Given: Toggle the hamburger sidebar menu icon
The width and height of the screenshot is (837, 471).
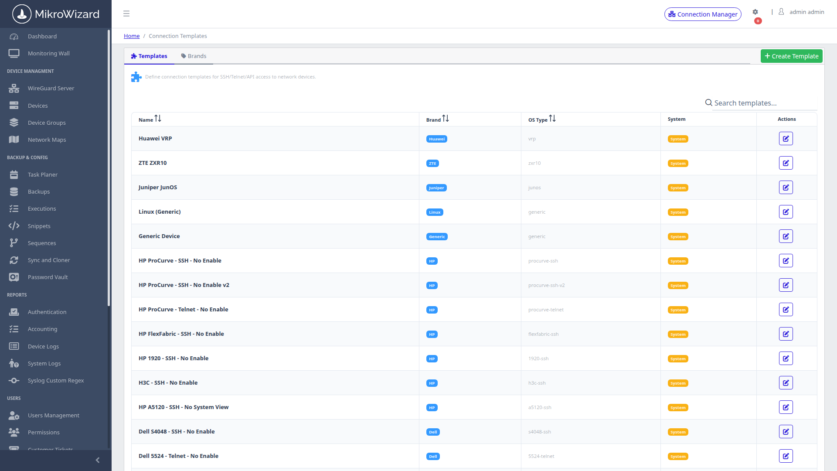Looking at the screenshot, I should tap(126, 14).
